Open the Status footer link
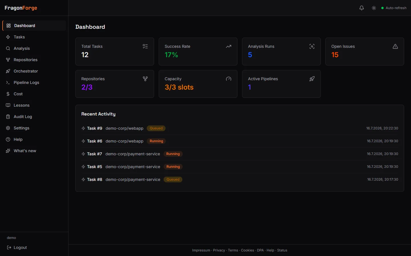The image size is (411, 256). (282, 250)
